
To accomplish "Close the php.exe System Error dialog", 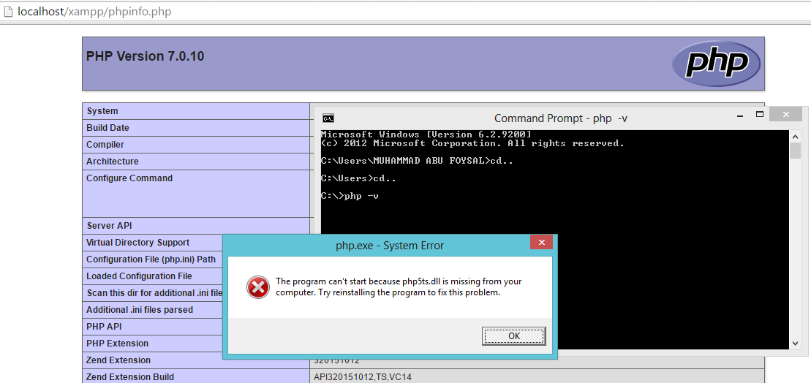I will tap(541, 242).
